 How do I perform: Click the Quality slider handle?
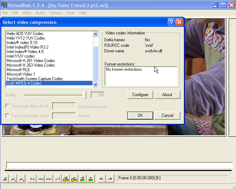click(84, 95)
